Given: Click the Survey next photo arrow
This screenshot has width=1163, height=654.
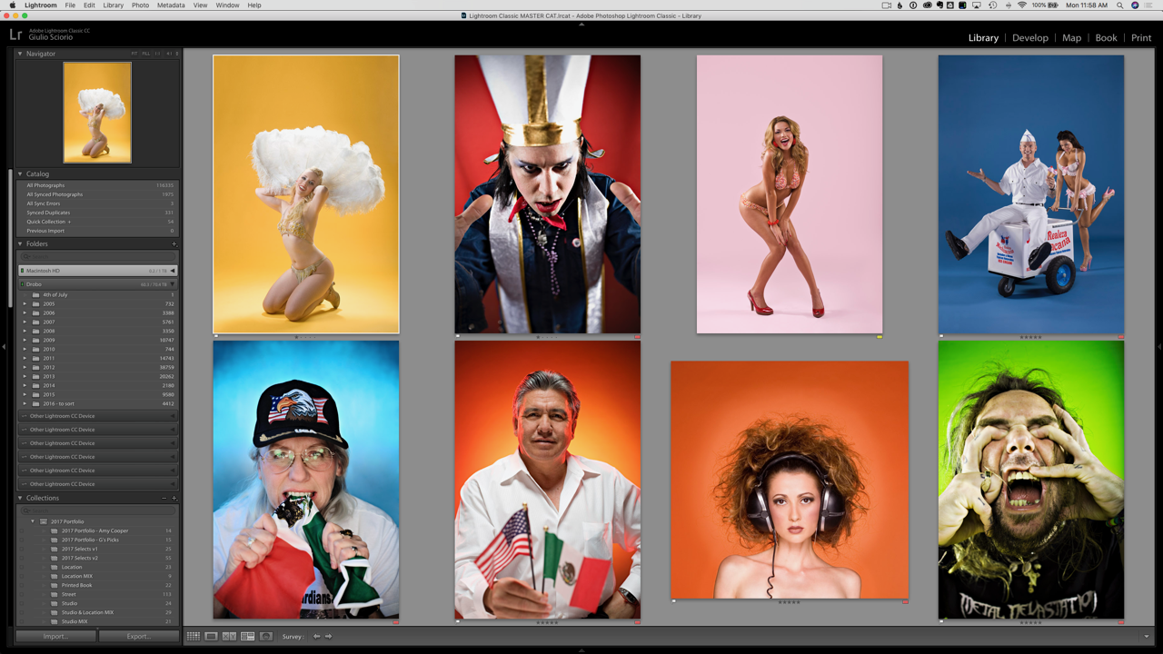Looking at the screenshot, I should (328, 637).
